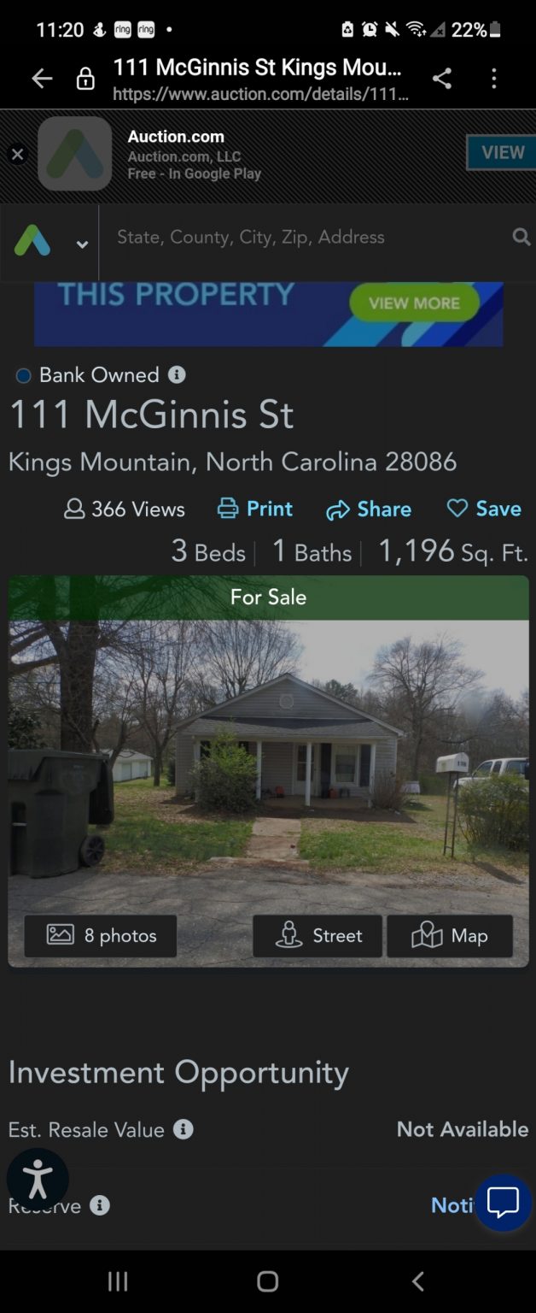Dismiss the Auction.com app banner
The width and height of the screenshot is (536, 1313).
tap(17, 155)
